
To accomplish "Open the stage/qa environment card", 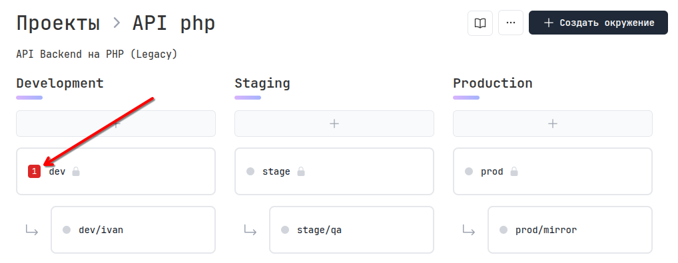I will (x=352, y=230).
